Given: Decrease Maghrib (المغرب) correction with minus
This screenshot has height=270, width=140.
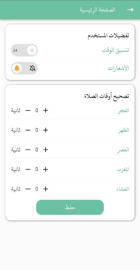Looking at the screenshot, I should [28, 170].
